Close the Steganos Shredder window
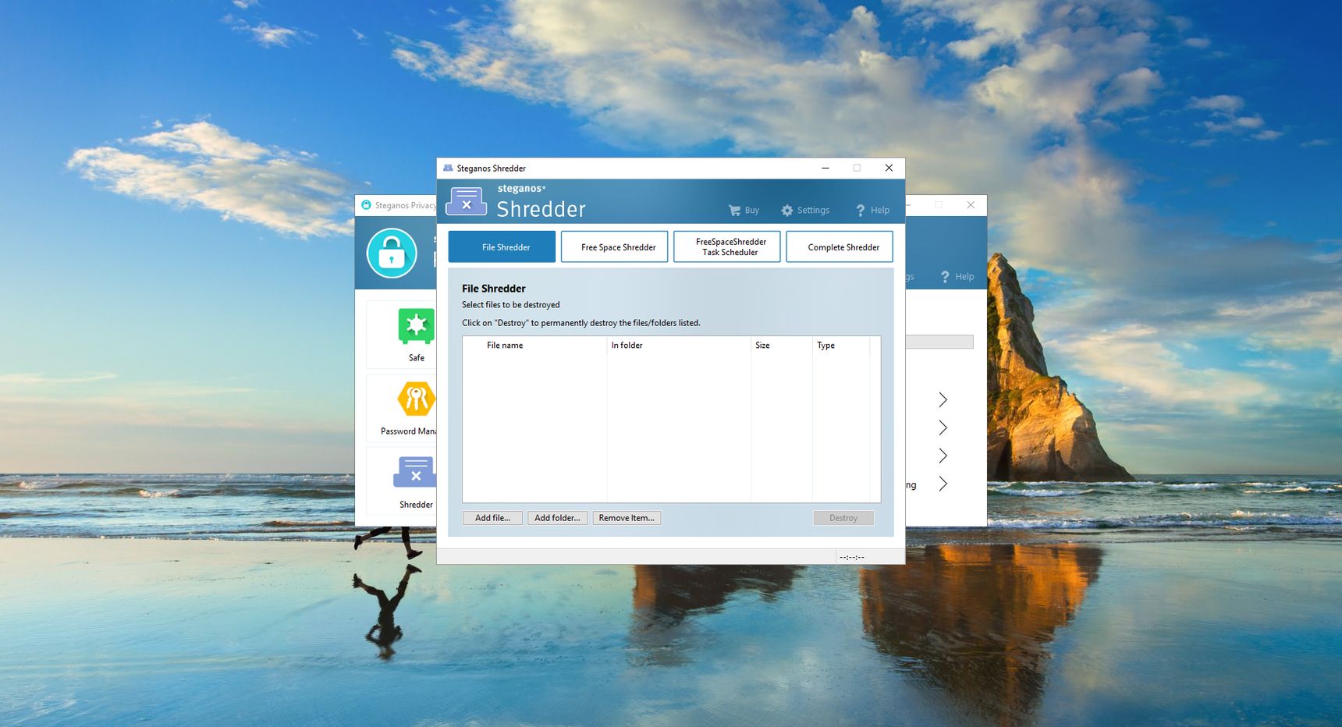The height and width of the screenshot is (727, 1342). click(x=889, y=168)
